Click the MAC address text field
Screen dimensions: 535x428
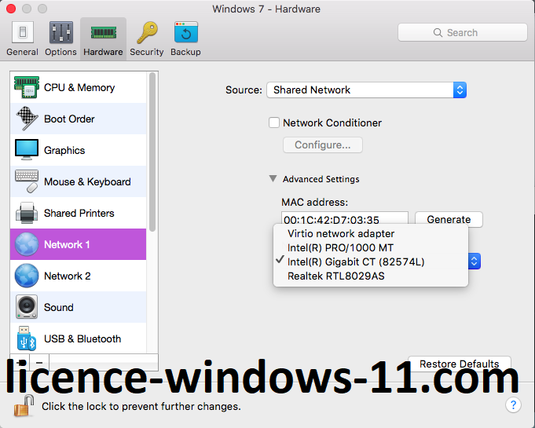(x=345, y=218)
